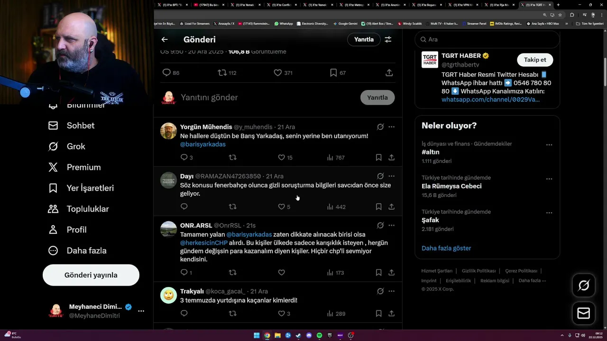Click the @barisyarkadas mention in Yorgün Mühendis reply
The width and height of the screenshot is (607, 341).
[203, 144]
